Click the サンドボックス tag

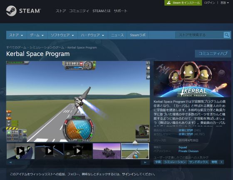point(198,162)
